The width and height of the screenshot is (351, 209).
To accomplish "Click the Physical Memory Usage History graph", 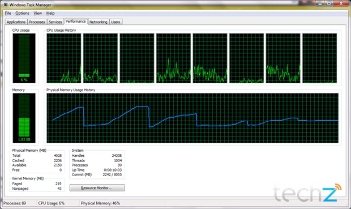I will [x=192, y=118].
